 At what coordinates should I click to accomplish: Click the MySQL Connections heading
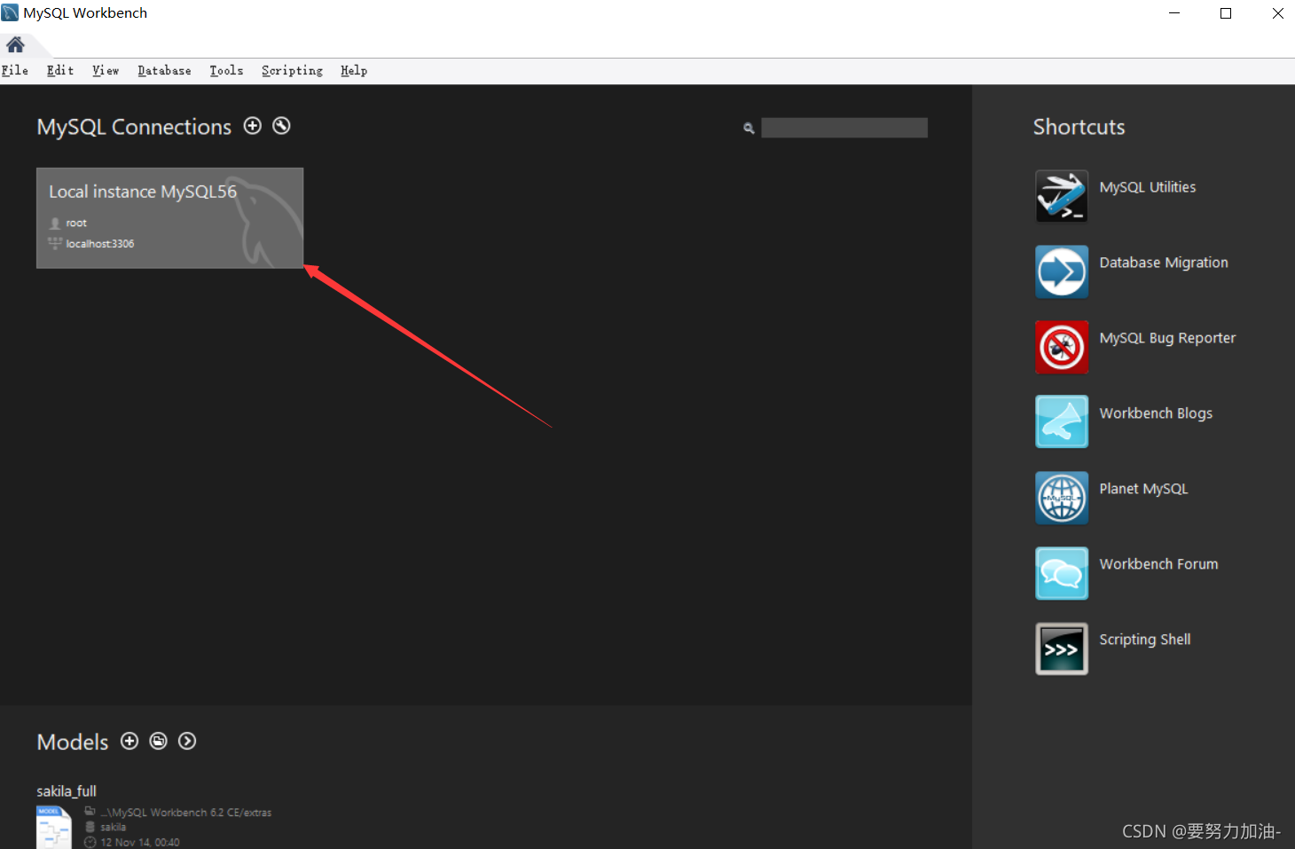pyautogui.click(x=134, y=127)
